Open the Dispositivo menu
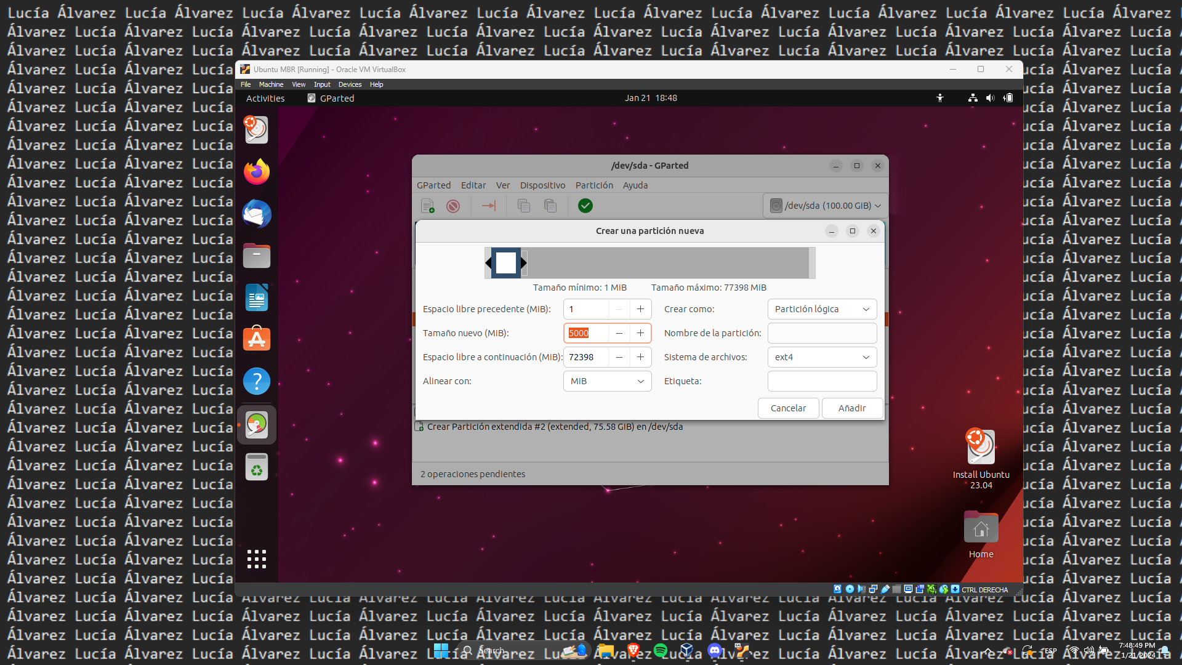The image size is (1182, 665). pyautogui.click(x=542, y=185)
